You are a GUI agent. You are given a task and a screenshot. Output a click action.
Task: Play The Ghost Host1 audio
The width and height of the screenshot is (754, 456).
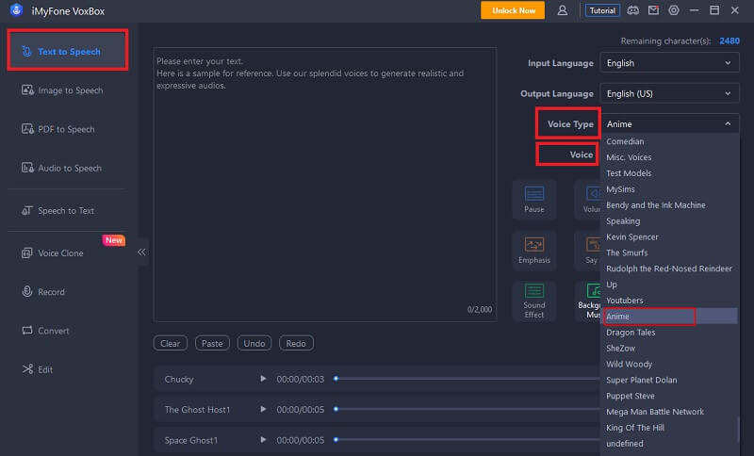point(263,409)
